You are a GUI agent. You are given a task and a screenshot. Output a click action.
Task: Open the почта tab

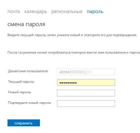(14, 12)
